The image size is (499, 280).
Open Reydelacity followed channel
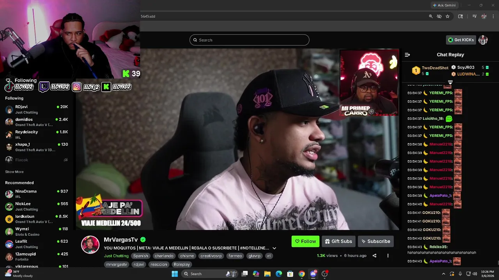click(x=37, y=134)
